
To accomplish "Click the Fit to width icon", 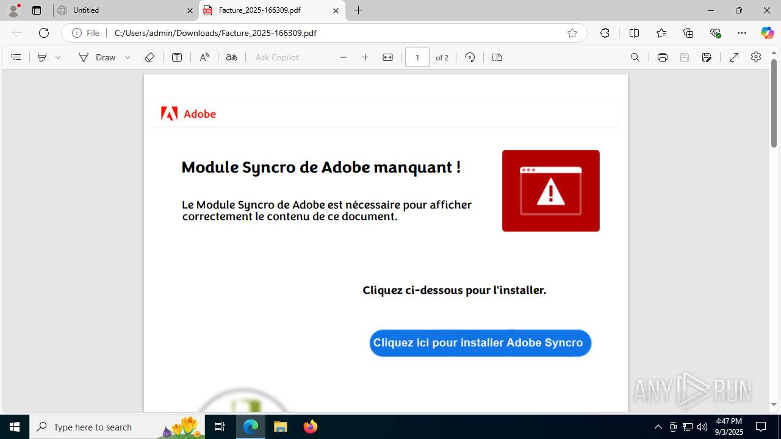I will pos(387,57).
